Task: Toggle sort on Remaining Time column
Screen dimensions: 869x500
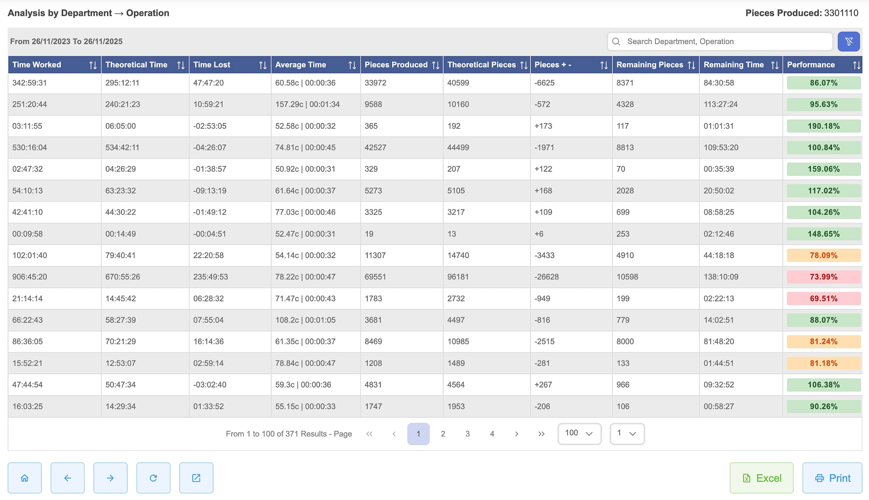Action: [x=774, y=65]
